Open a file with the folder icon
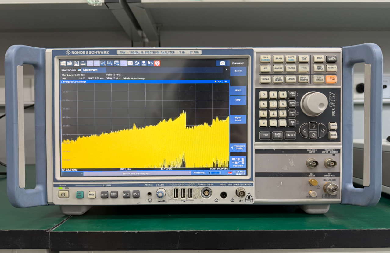Screen dimensions: 390x253 [70, 63]
